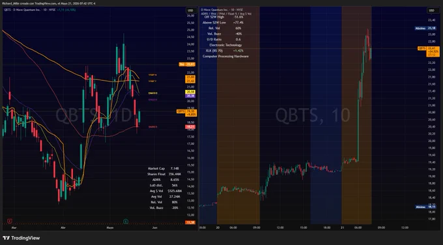This screenshot has height=245, width=443.
Task: Click the Electronic Technology sector text
Action: 225,45
